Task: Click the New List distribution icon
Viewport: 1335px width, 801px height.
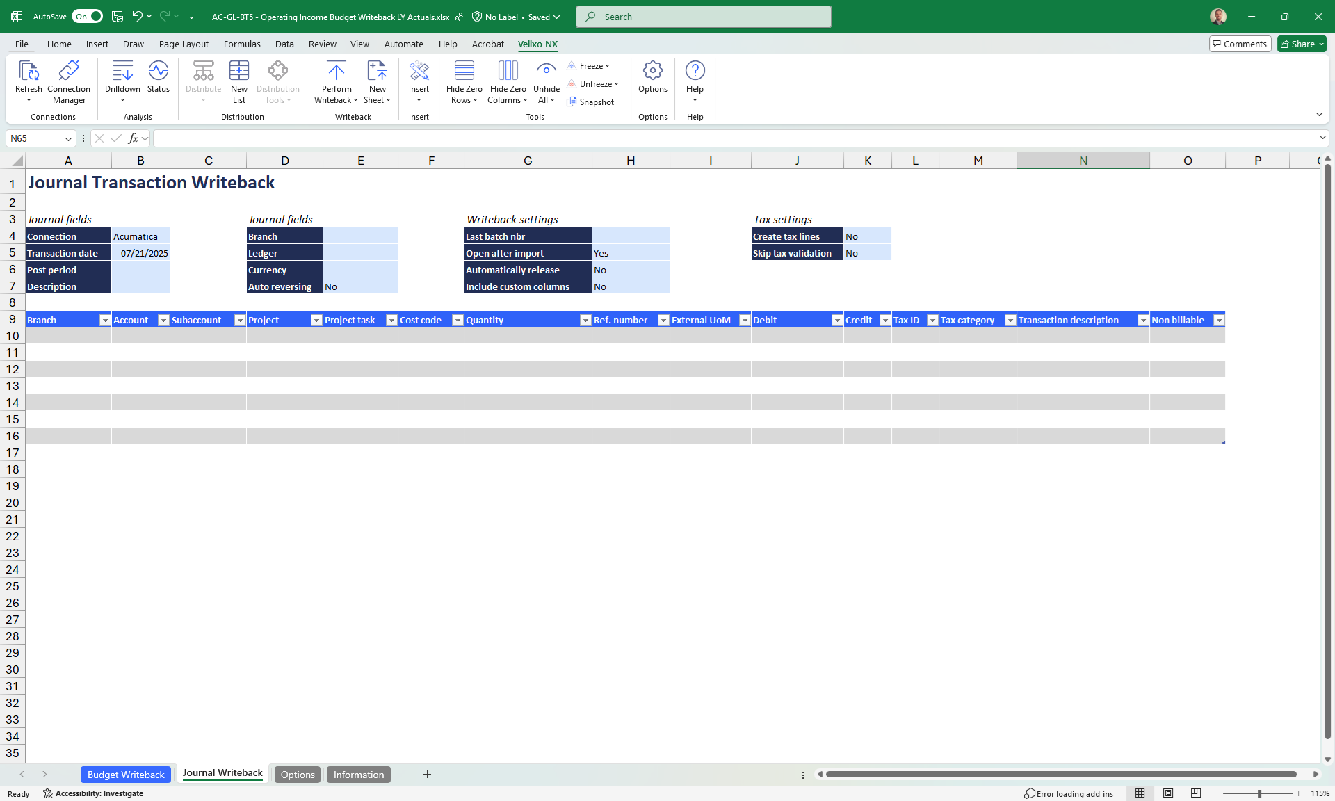Action: [238, 71]
